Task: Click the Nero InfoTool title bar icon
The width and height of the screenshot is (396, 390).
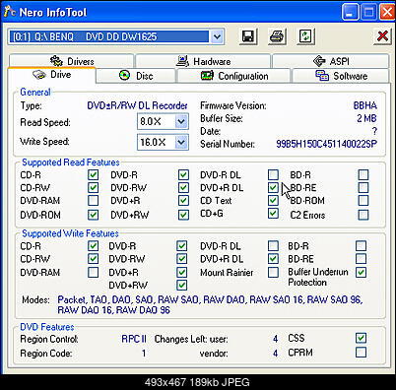Action: (x=9, y=12)
